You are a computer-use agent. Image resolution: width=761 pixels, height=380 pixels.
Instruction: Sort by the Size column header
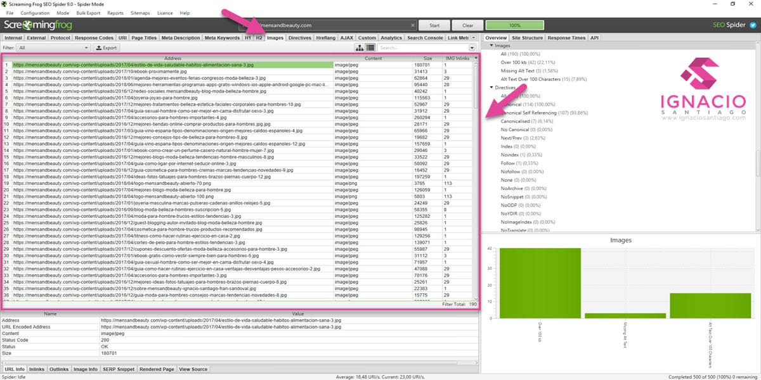coord(427,58)
